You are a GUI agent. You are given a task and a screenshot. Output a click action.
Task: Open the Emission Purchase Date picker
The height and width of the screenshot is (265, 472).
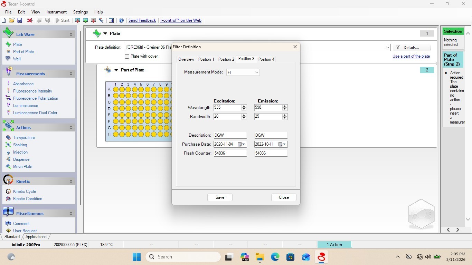(x=282, y=144)
